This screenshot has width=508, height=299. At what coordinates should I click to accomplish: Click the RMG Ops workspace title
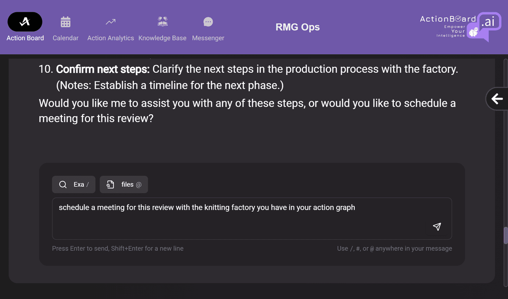[298, 27]
